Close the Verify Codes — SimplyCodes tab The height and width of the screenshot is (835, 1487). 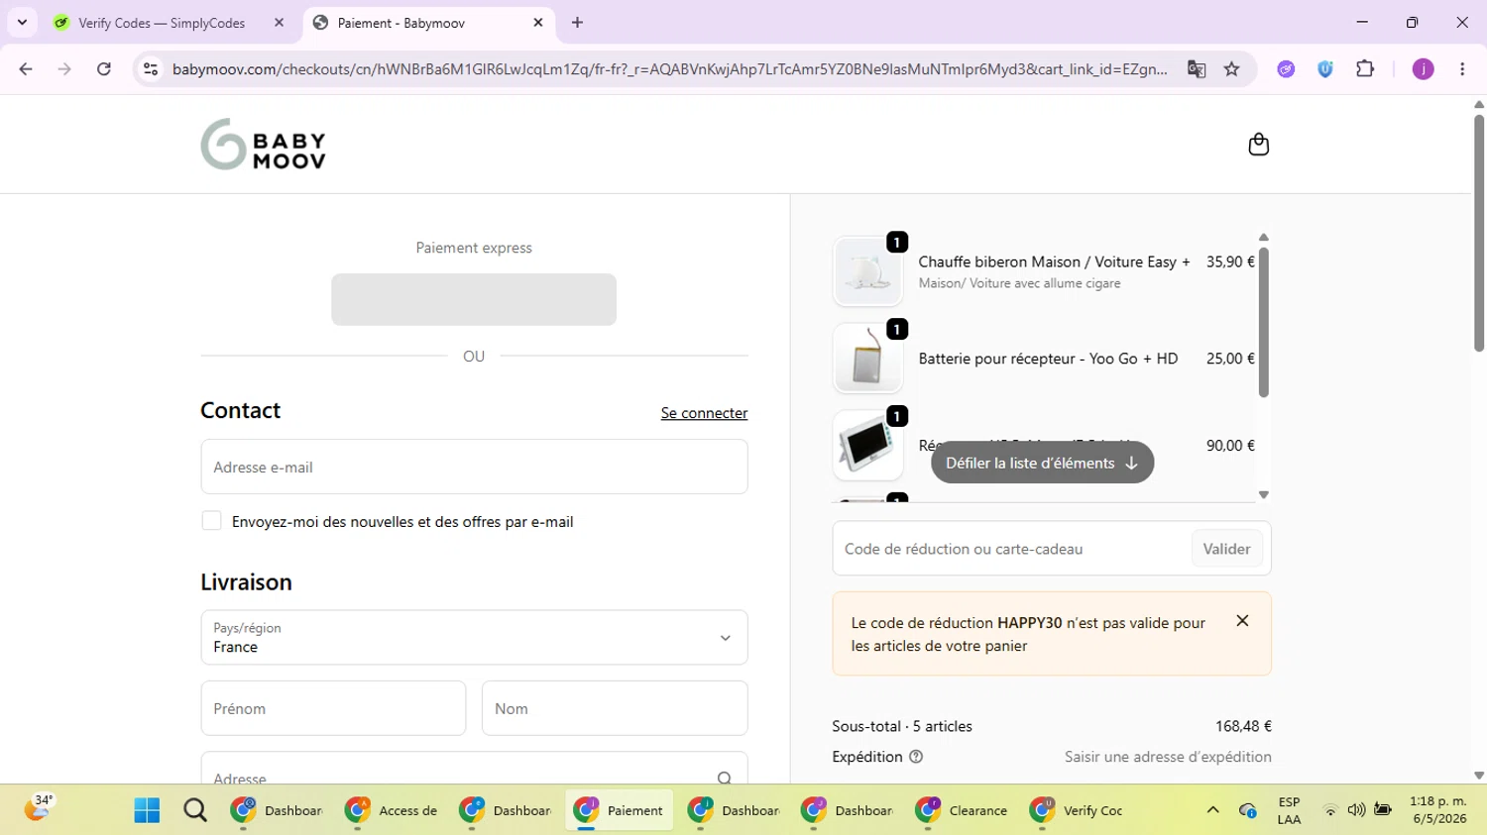click(279, 23)
